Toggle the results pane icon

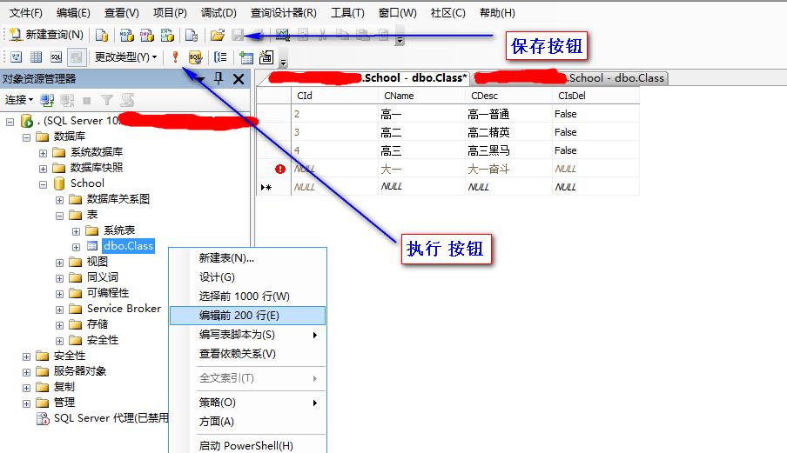click(77, 57)
